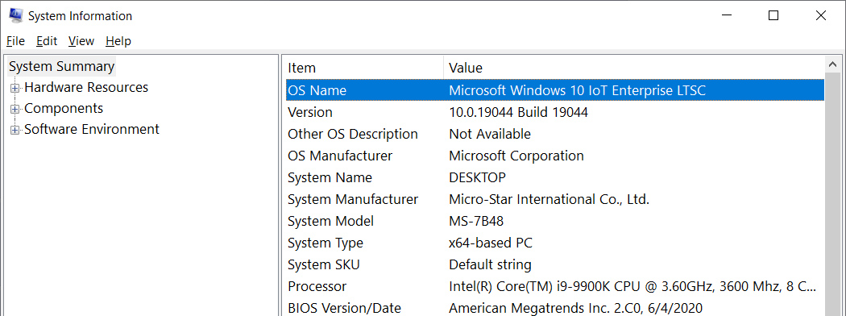Click the value DESKTOP

click(x=478, y=177)
